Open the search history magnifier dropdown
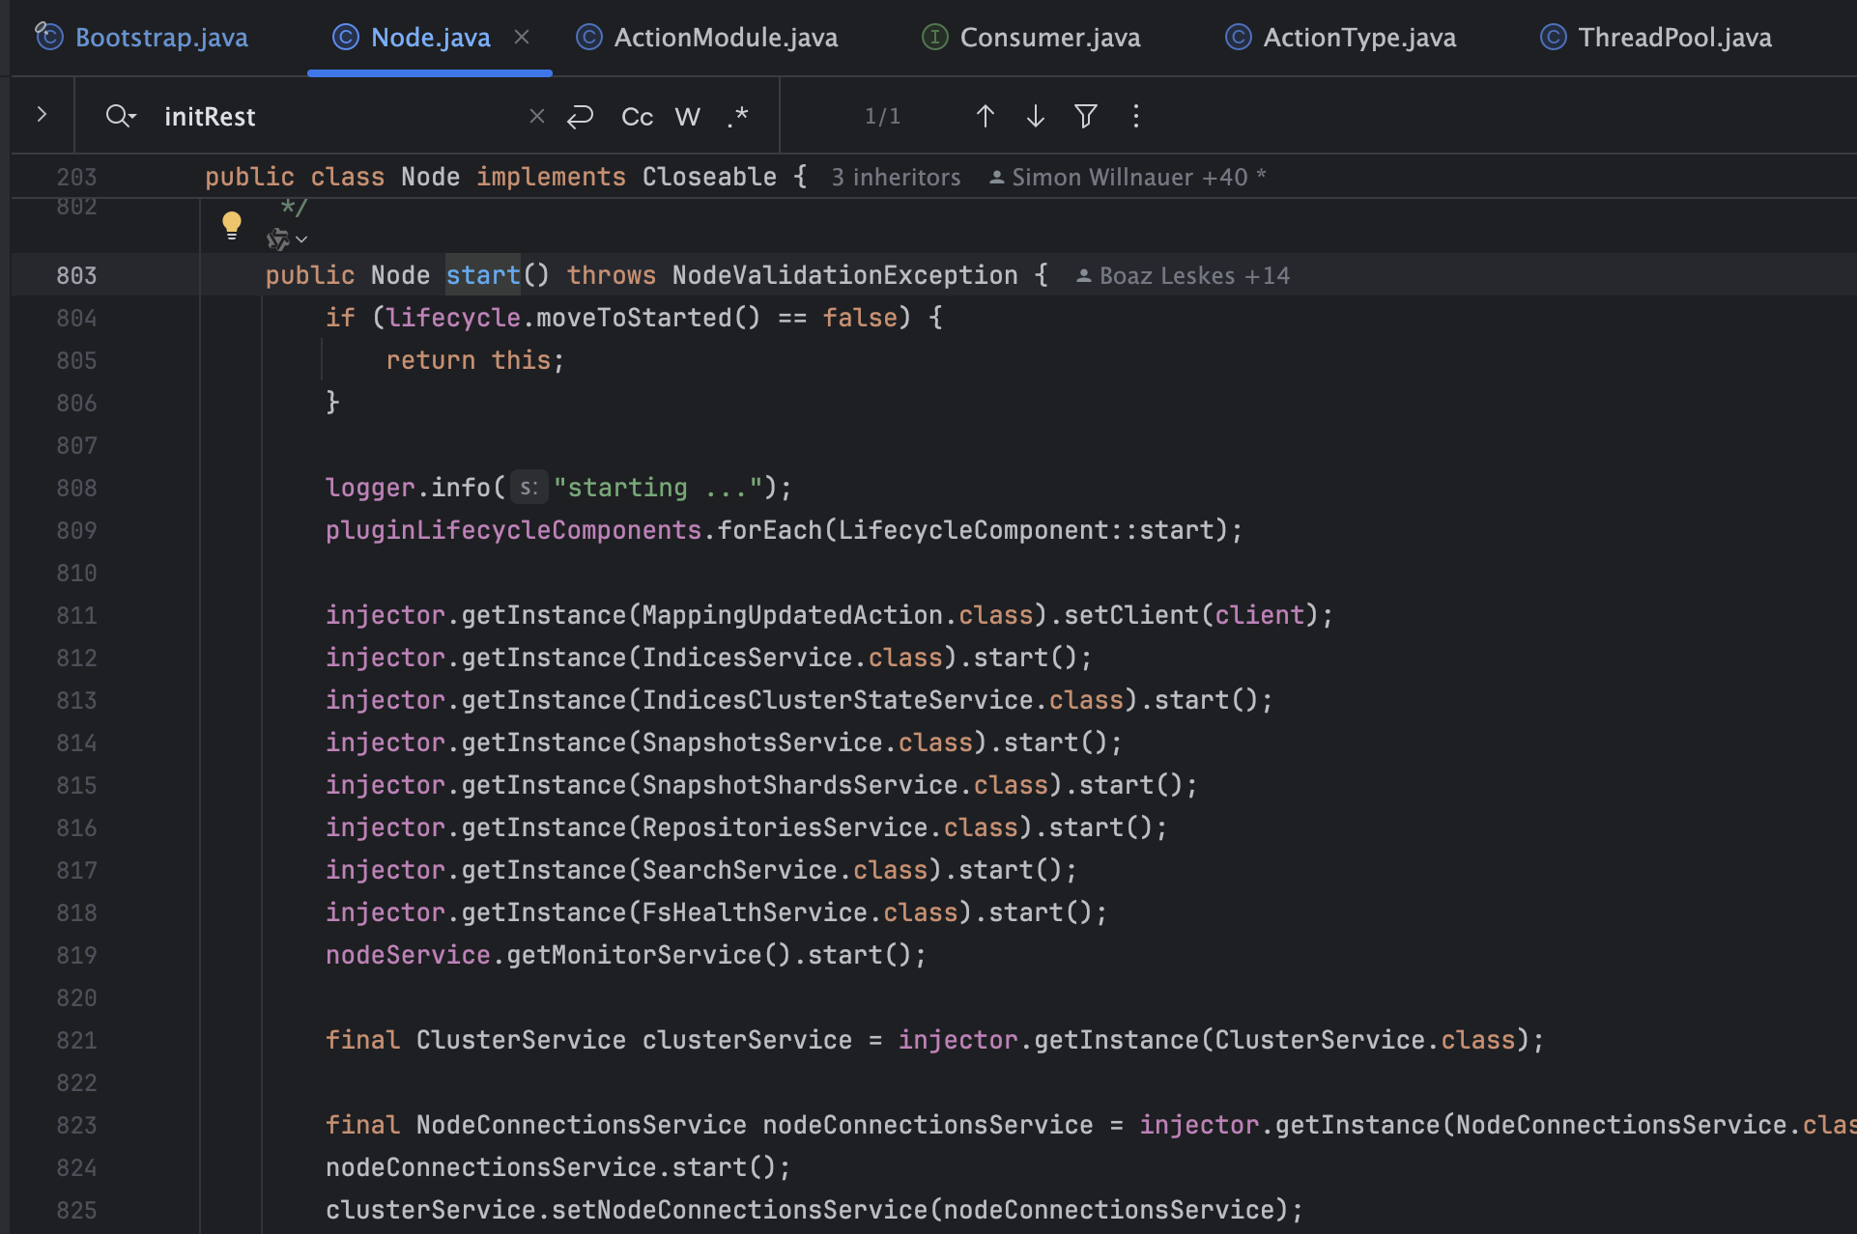Image resolution: width=1857 pixels, height=1234 pixels. 121,116
